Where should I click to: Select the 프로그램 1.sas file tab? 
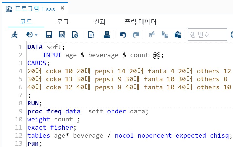coord(35,9)
